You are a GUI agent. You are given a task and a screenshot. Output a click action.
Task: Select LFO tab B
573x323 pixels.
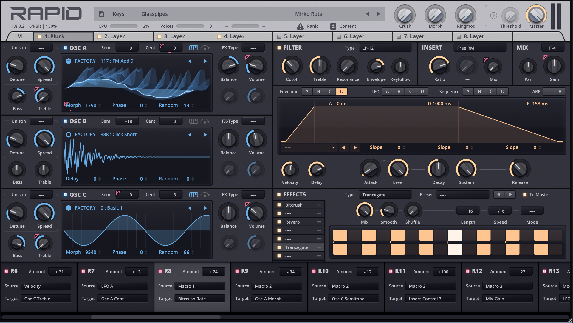[399, 92]
